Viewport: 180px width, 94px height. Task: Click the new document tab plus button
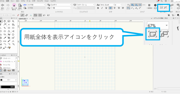click(x=33, y=19)
